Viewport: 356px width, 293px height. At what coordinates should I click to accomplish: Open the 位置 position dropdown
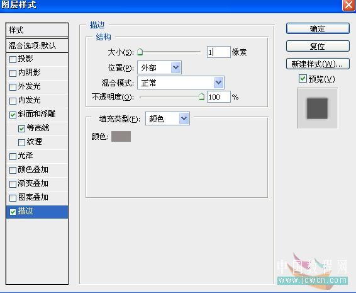[159, 67]
